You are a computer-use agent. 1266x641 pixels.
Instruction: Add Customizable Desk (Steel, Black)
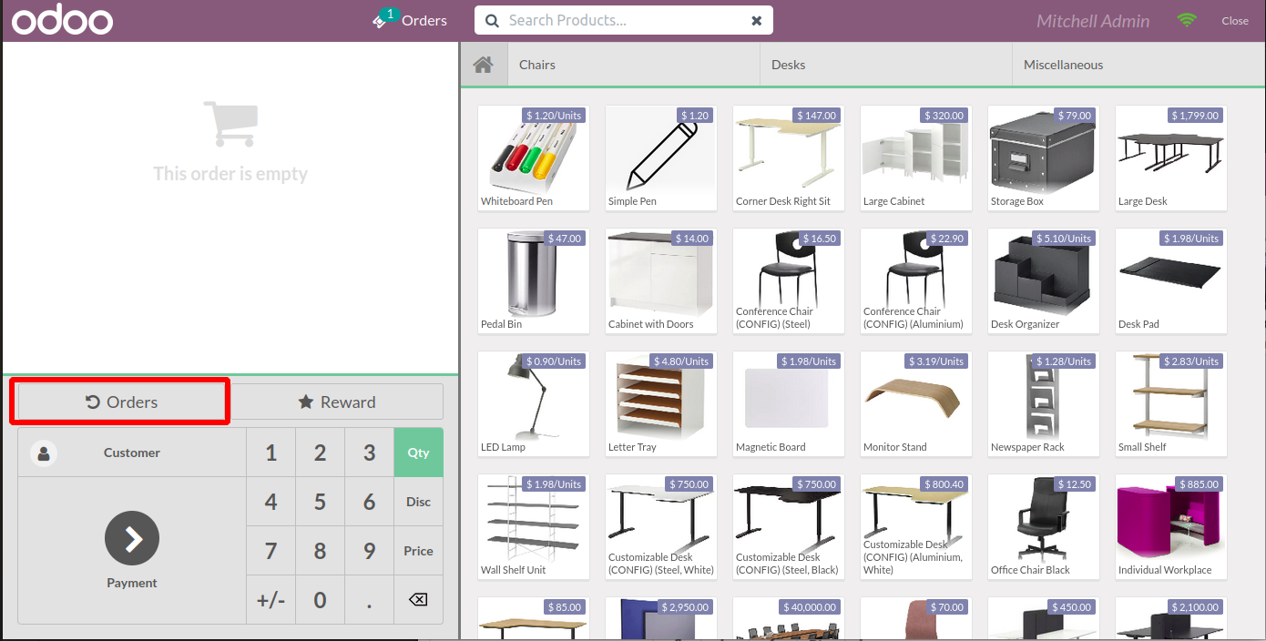(789, 527)
